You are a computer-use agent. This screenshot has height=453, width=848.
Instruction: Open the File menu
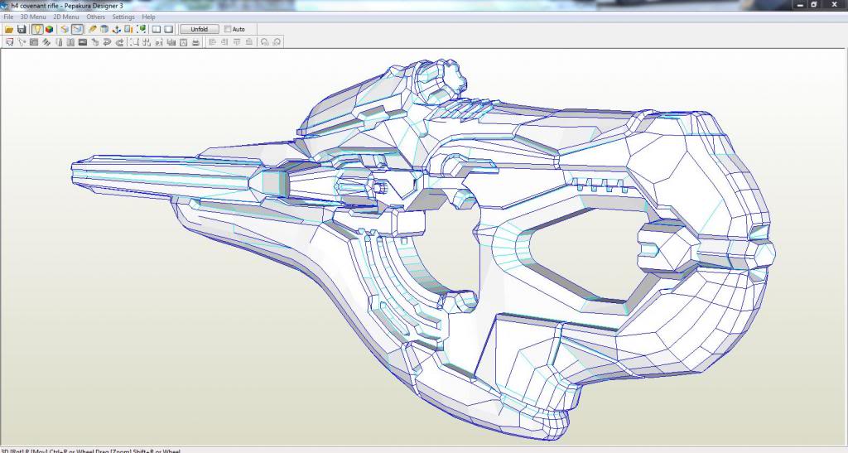tap(8, 17)
